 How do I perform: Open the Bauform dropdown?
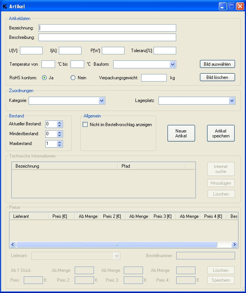pyautogui.click(x=172, y=65)
